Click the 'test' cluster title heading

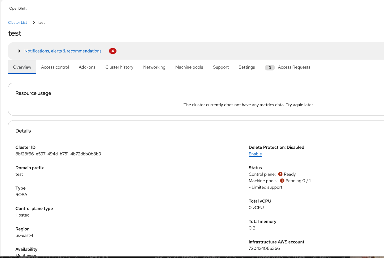tap(15, 33)
